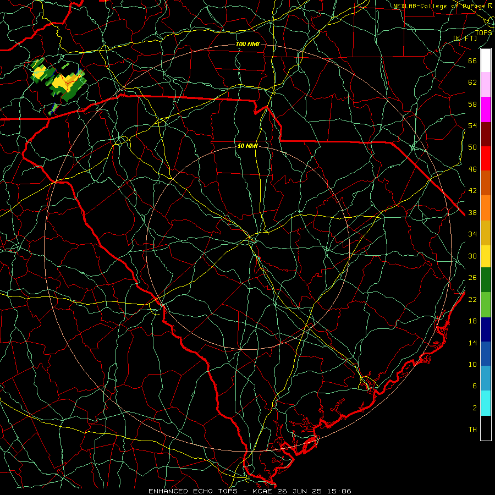Click the "62" legend value
The width and height of the screenshot is (495, 495).
pyautogui.click(x=472, y=82)
